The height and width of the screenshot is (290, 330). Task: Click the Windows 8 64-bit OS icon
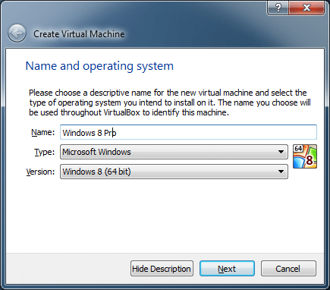point(305,156)
